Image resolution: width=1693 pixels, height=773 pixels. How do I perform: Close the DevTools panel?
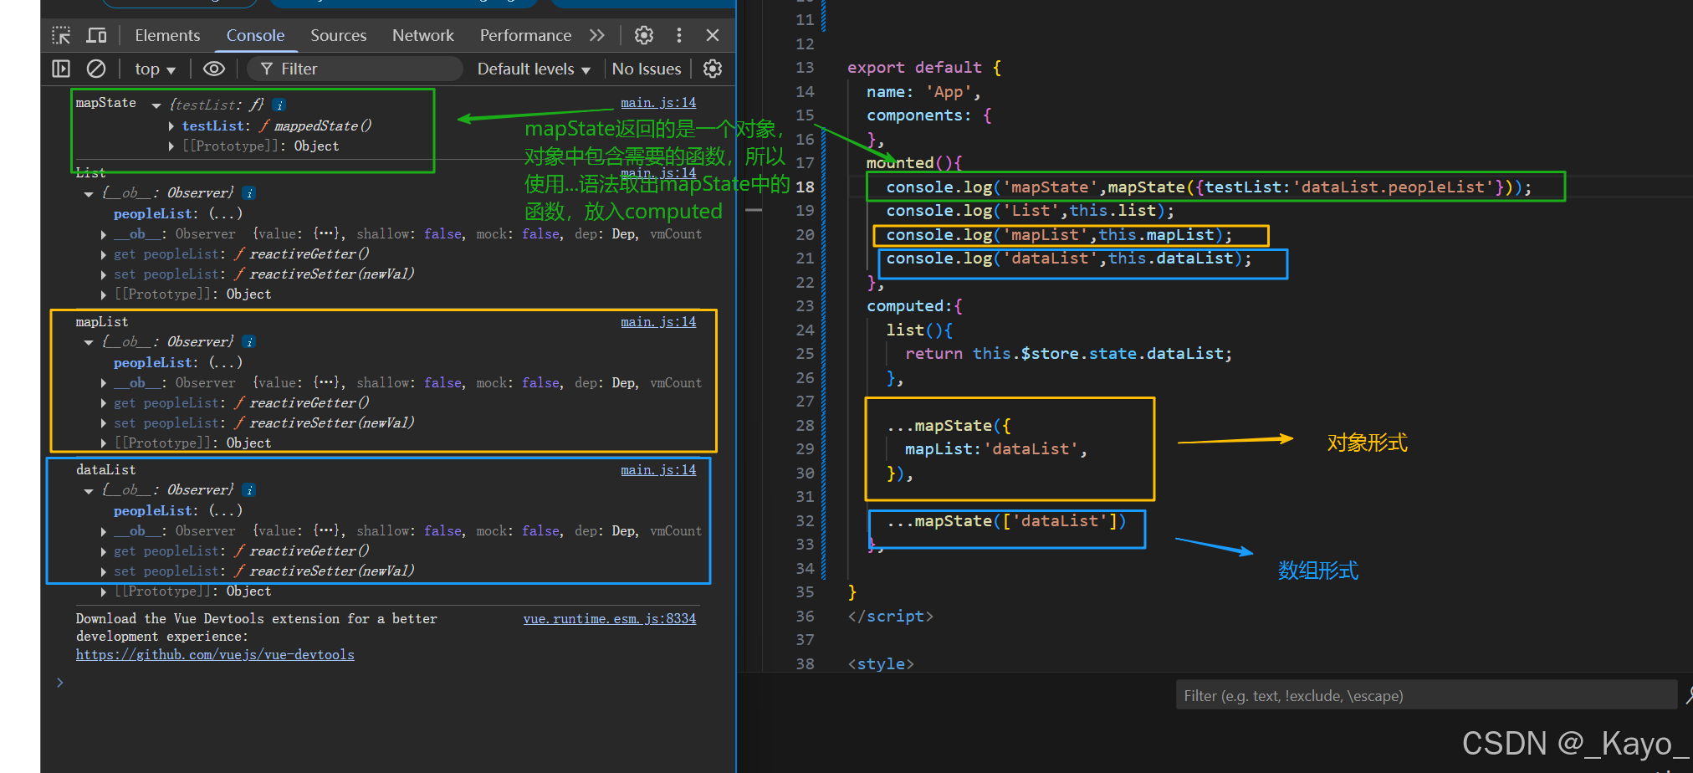click(713, 35)
